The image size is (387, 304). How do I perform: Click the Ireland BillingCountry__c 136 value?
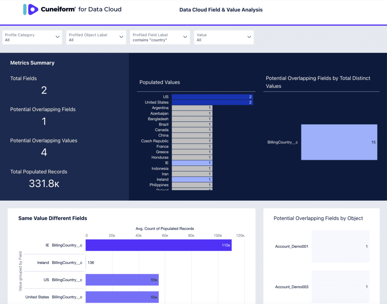91,262
